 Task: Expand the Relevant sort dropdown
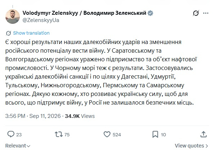click(18, 146)
